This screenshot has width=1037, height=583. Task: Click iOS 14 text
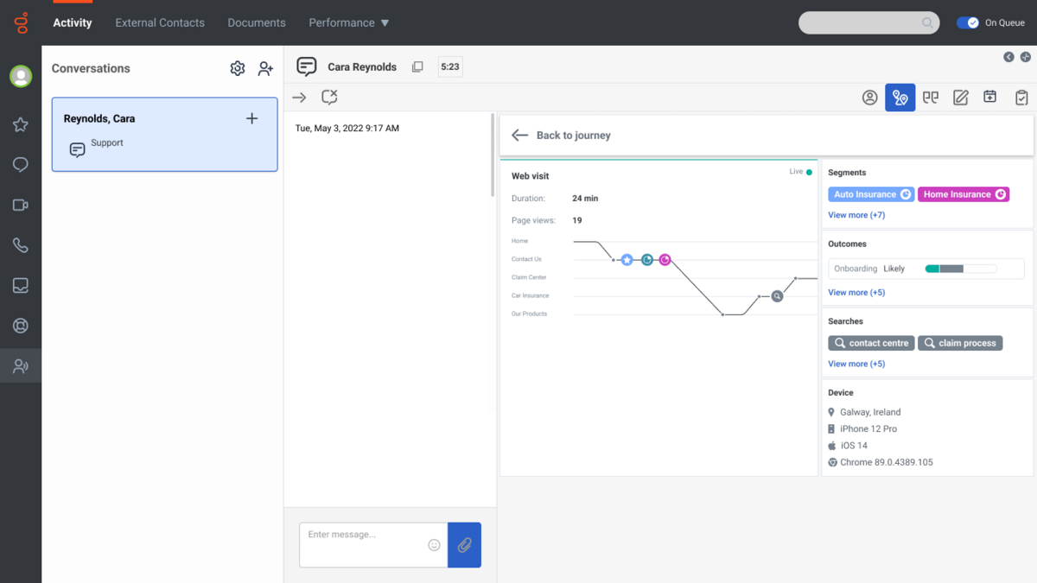click(854, 446)
